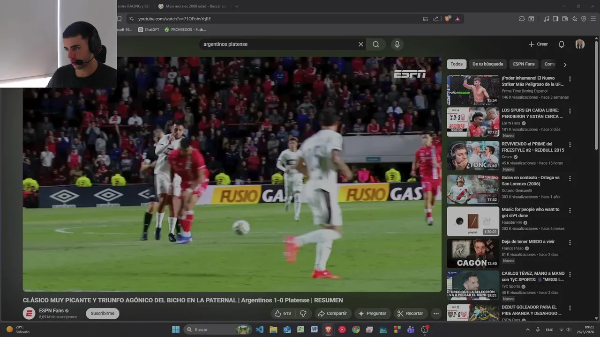
Task: Open File Explorer from taskbar
Action: pos(273,330)
